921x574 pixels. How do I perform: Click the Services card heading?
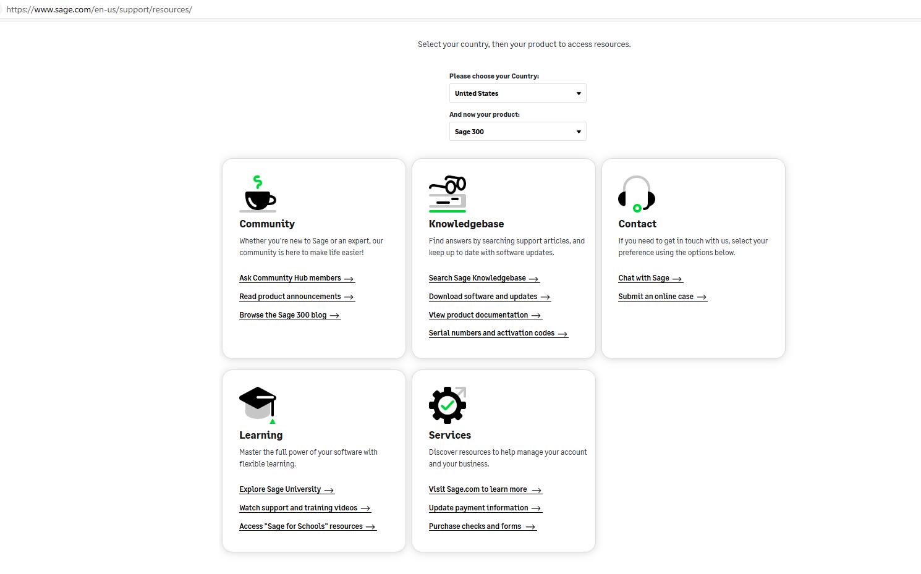pos(450,436)
